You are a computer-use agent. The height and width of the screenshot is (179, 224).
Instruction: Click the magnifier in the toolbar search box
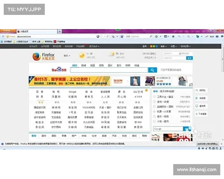click(x=151, y=37)
